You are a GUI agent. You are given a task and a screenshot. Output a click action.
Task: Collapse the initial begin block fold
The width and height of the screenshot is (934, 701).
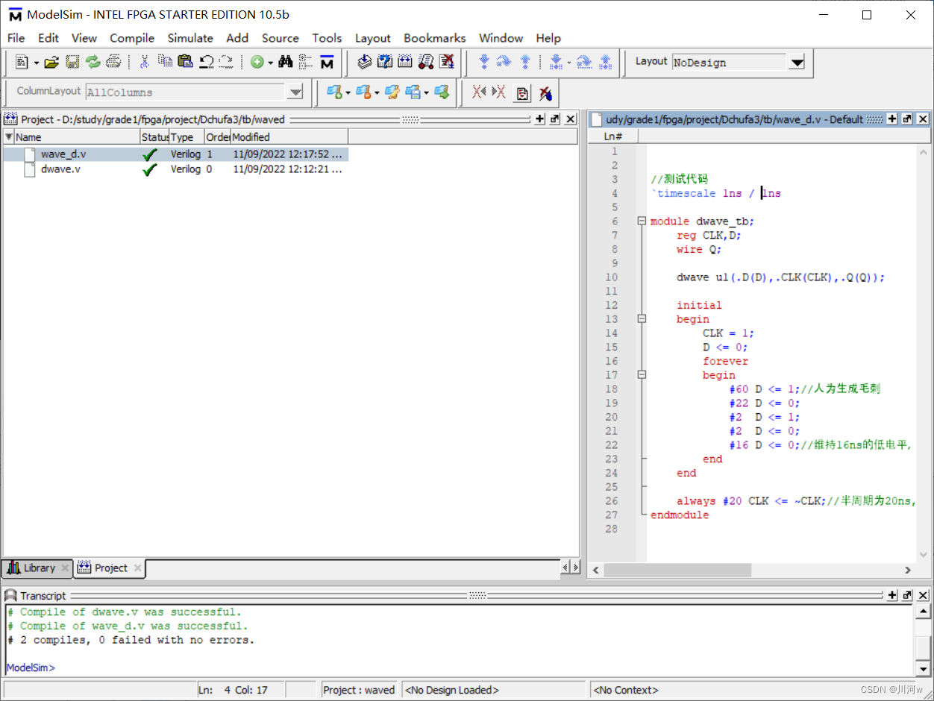click(x=641, y=319)
